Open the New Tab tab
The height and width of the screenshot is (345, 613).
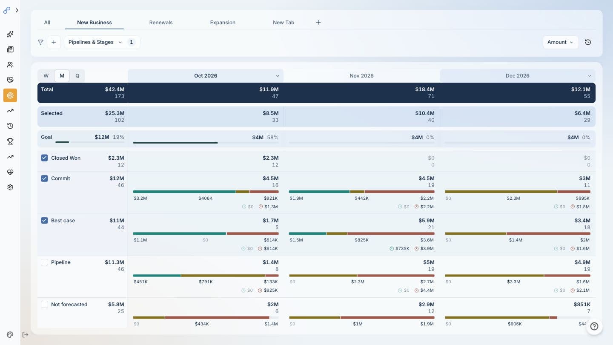click(284, 23)
